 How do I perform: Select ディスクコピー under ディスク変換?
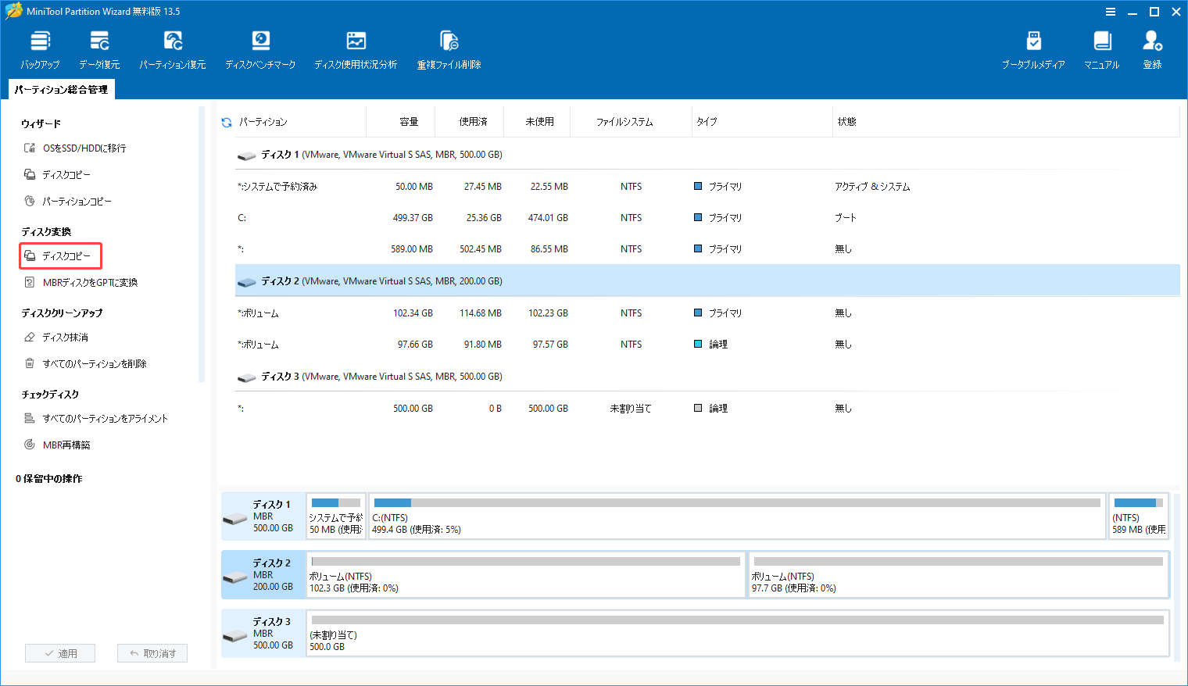(x=60, y=255)
